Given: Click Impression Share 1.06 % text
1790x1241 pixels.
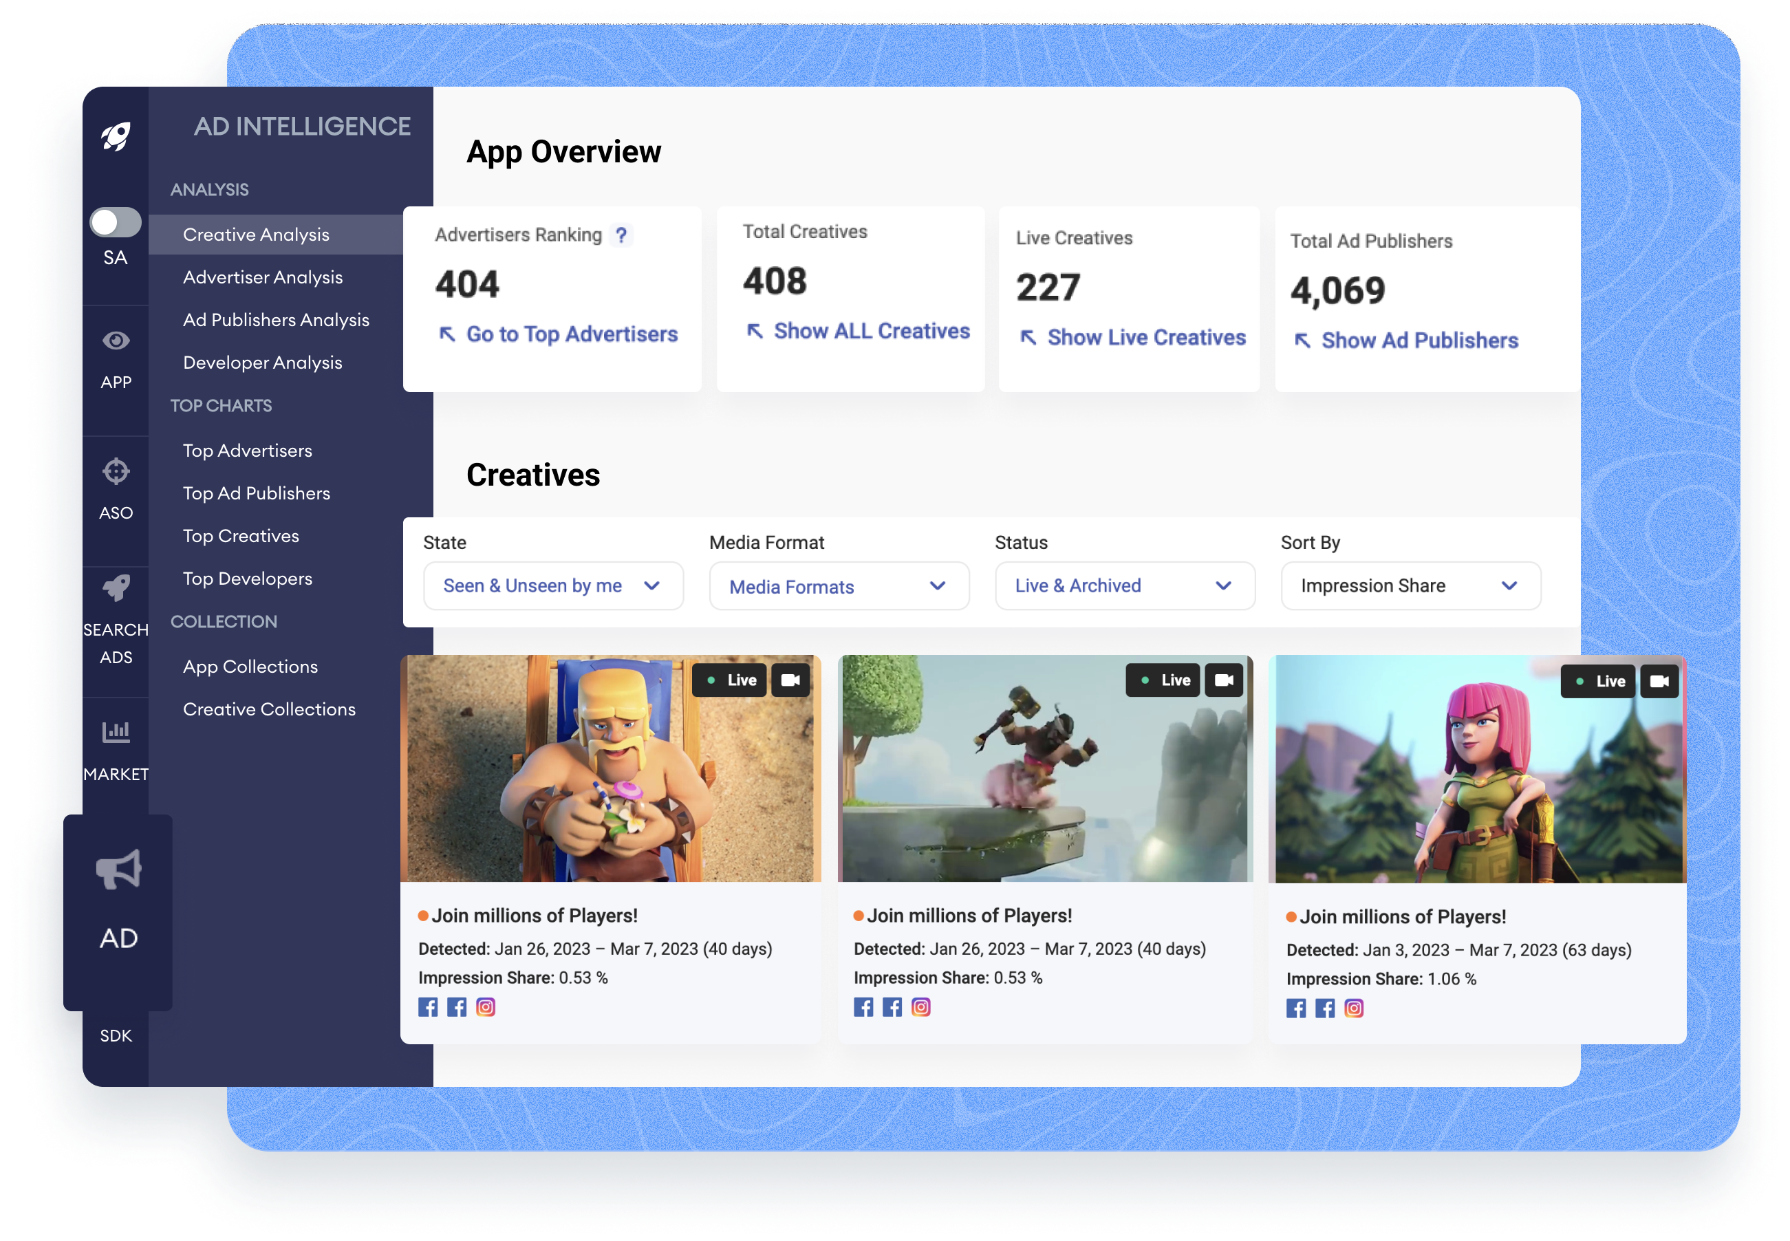Looking at the screenshot, I should tap(1382, 980).
